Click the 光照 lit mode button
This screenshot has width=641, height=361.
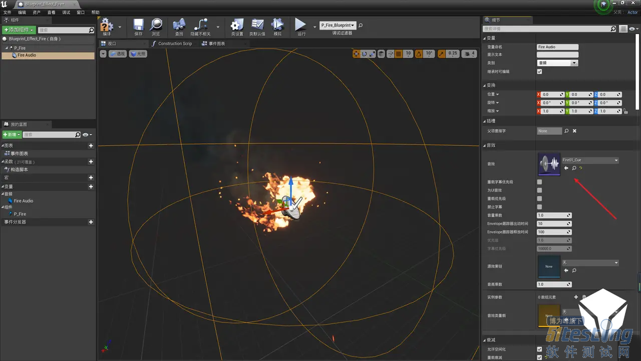(138, 54)
